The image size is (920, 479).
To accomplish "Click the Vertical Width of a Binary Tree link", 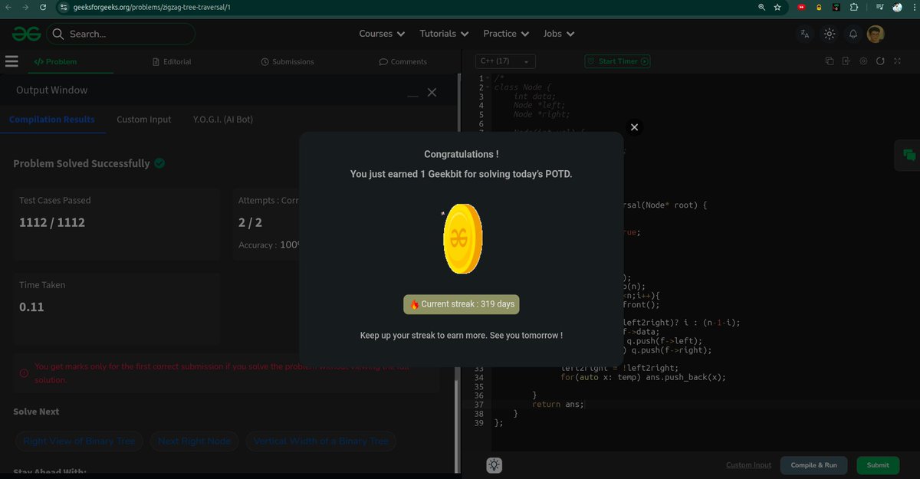I will pos(321,441).
